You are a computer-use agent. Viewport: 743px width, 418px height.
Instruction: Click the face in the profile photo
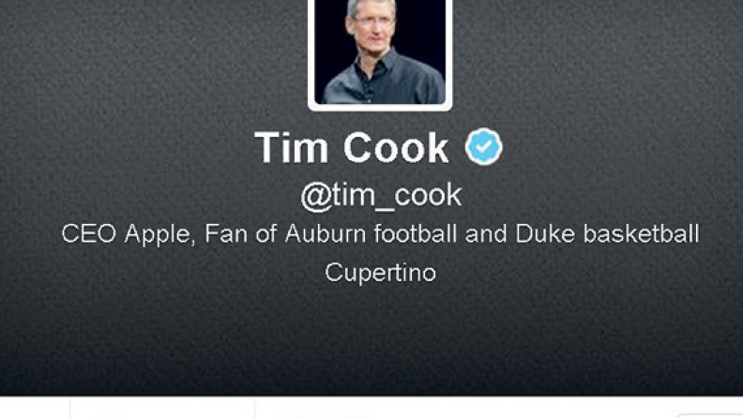pyautogui.click(x=373, y=26)
